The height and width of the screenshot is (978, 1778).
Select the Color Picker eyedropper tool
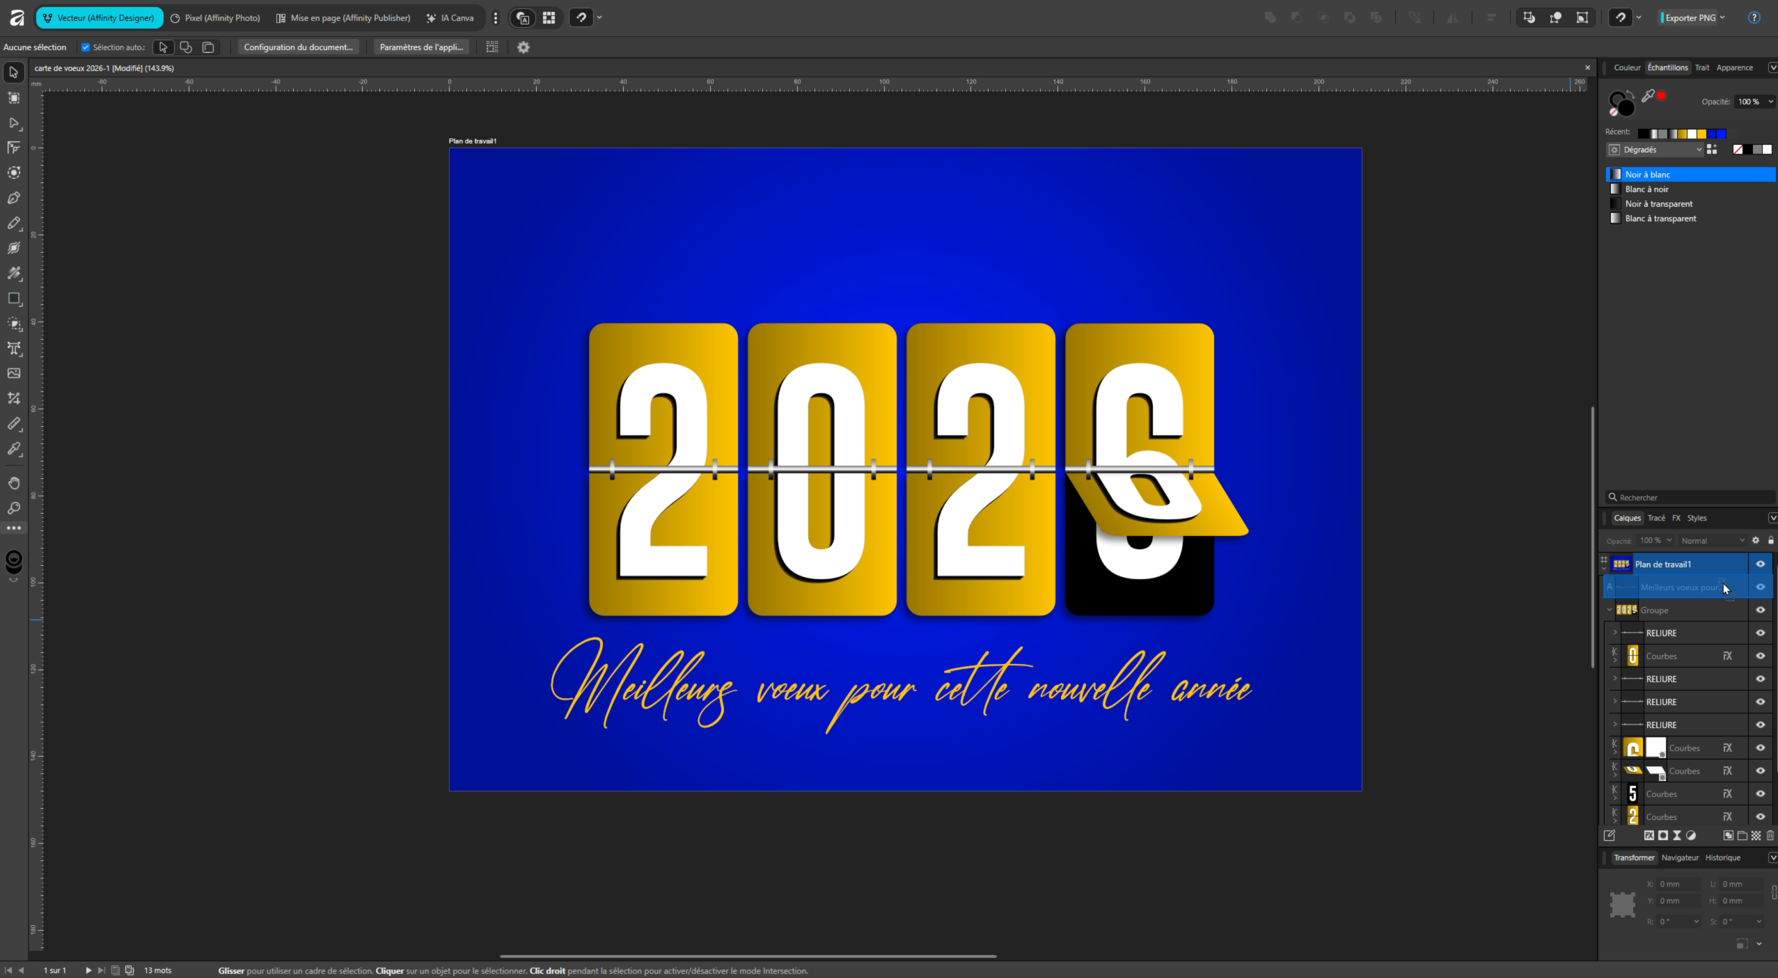tap(14, 449)
